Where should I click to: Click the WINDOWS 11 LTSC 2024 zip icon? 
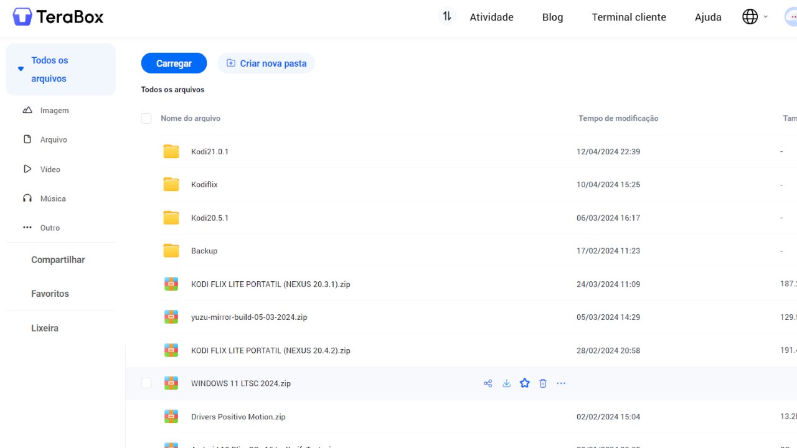[x=171, y=383]
